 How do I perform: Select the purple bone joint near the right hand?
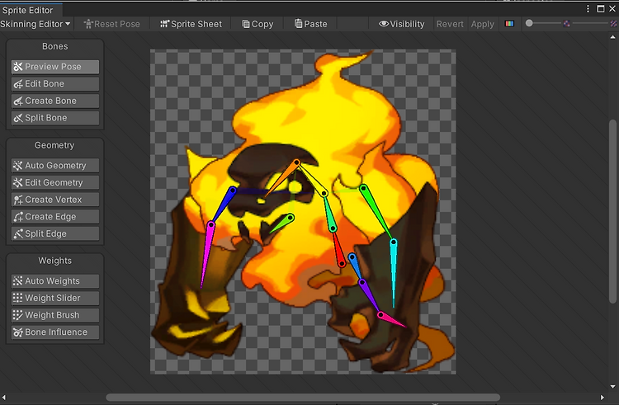click(x=362, y=282)
